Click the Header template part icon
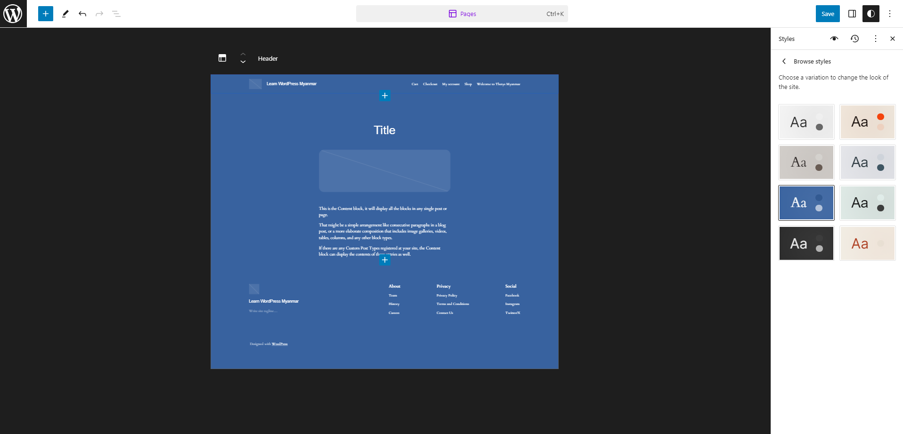The image size is (903, 434). pos(222,58)
